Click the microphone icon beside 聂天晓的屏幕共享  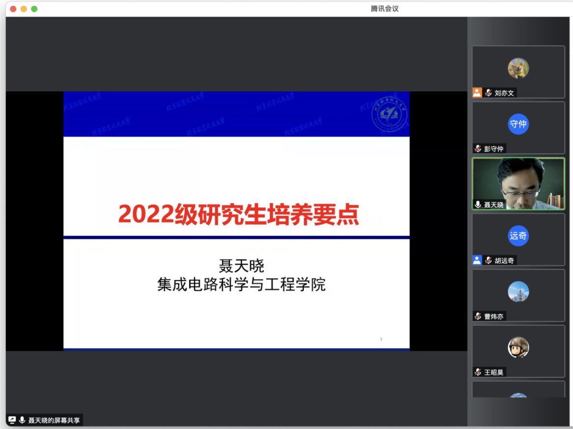pos(22,420)
